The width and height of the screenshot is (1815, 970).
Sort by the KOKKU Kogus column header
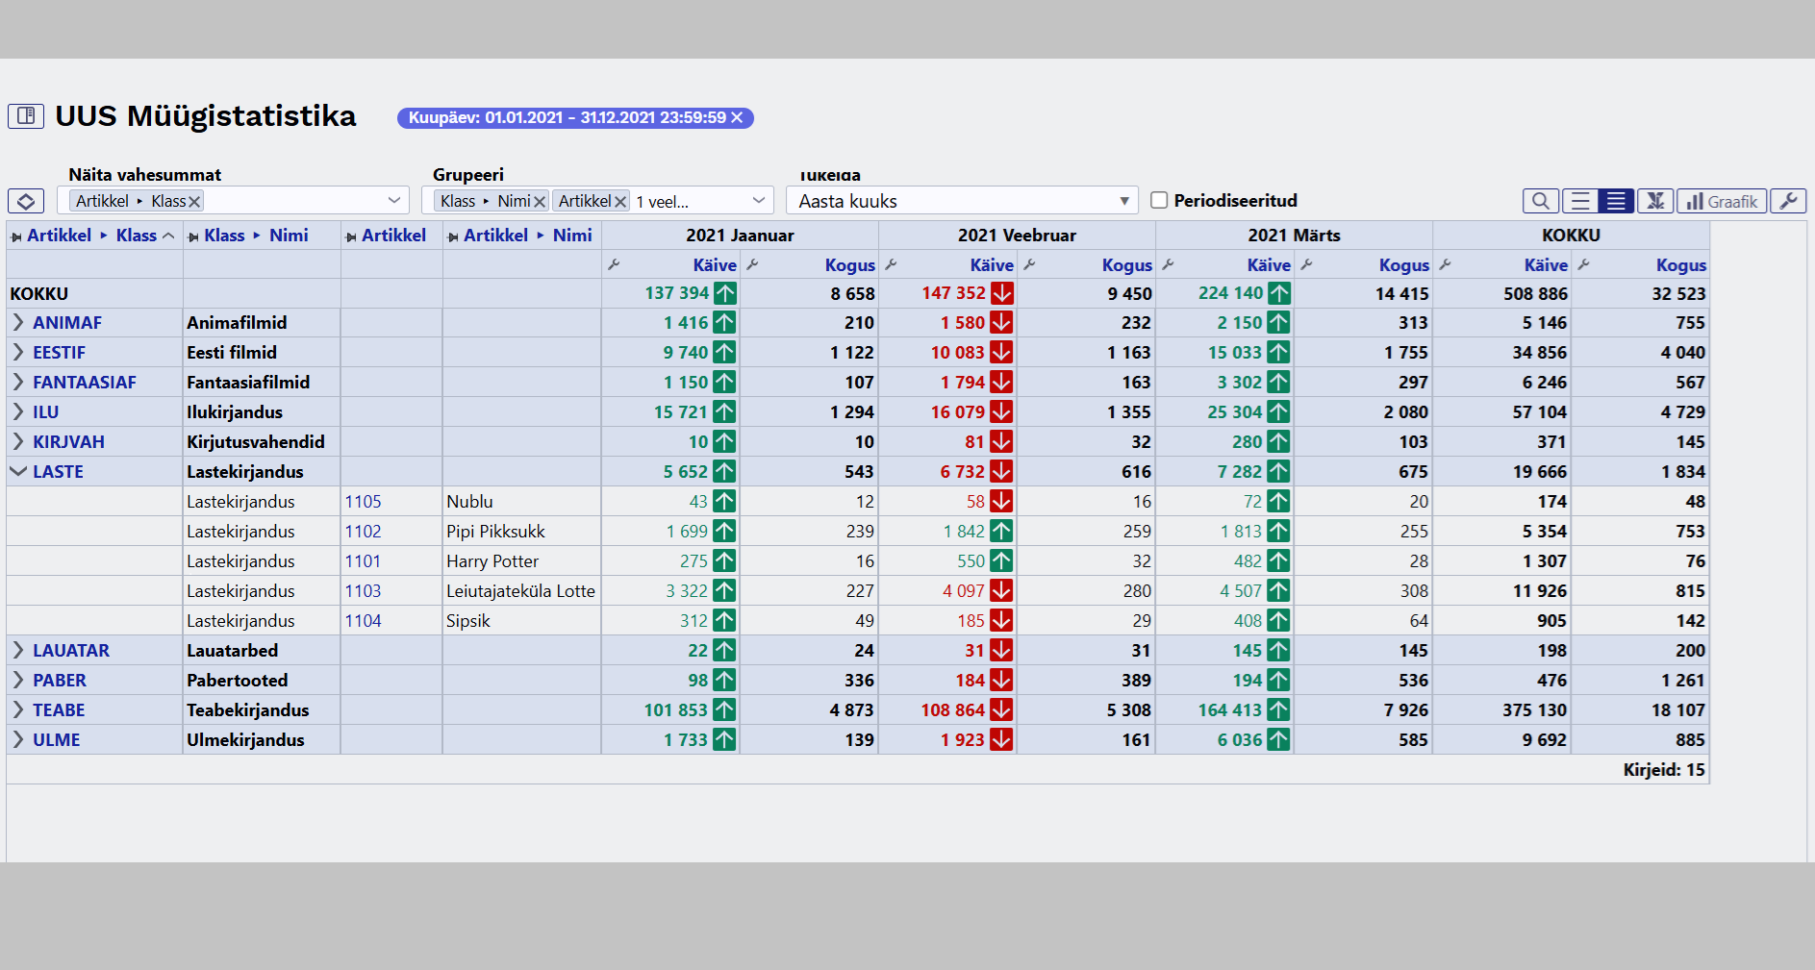point(1680,265)
